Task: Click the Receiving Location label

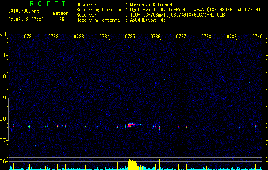Action: pos(99,10)
